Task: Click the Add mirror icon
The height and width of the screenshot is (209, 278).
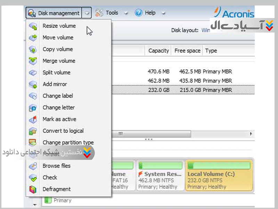Action: click(x=33, y=84)
